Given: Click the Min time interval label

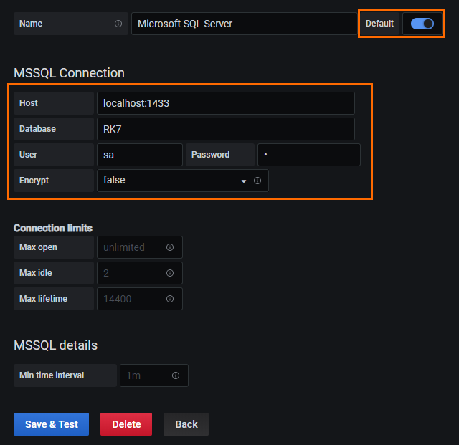Looking at the screenshot, I should click(52, 375).
